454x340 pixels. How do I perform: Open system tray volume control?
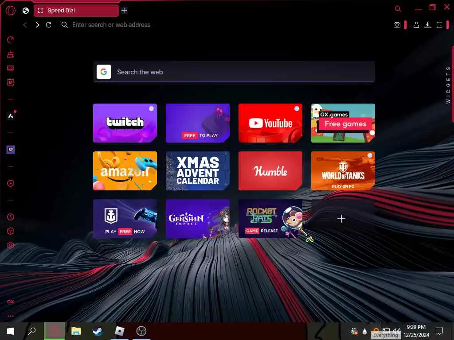coord(397,330)
